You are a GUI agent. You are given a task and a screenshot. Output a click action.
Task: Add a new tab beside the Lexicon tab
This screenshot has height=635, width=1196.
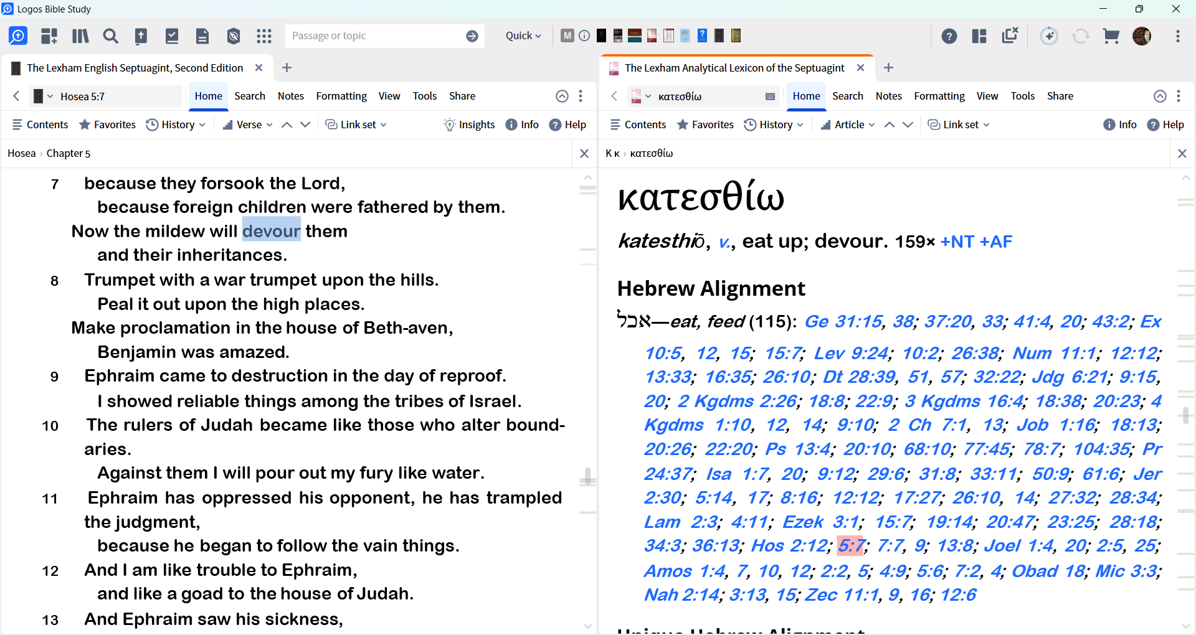889,68
